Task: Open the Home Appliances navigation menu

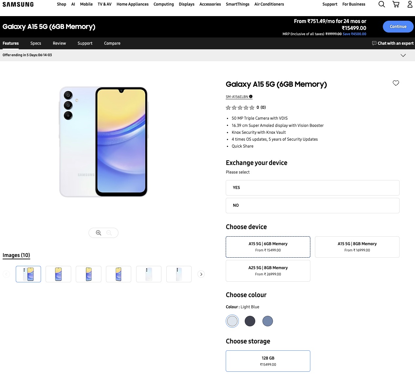Action: (133, 4)
